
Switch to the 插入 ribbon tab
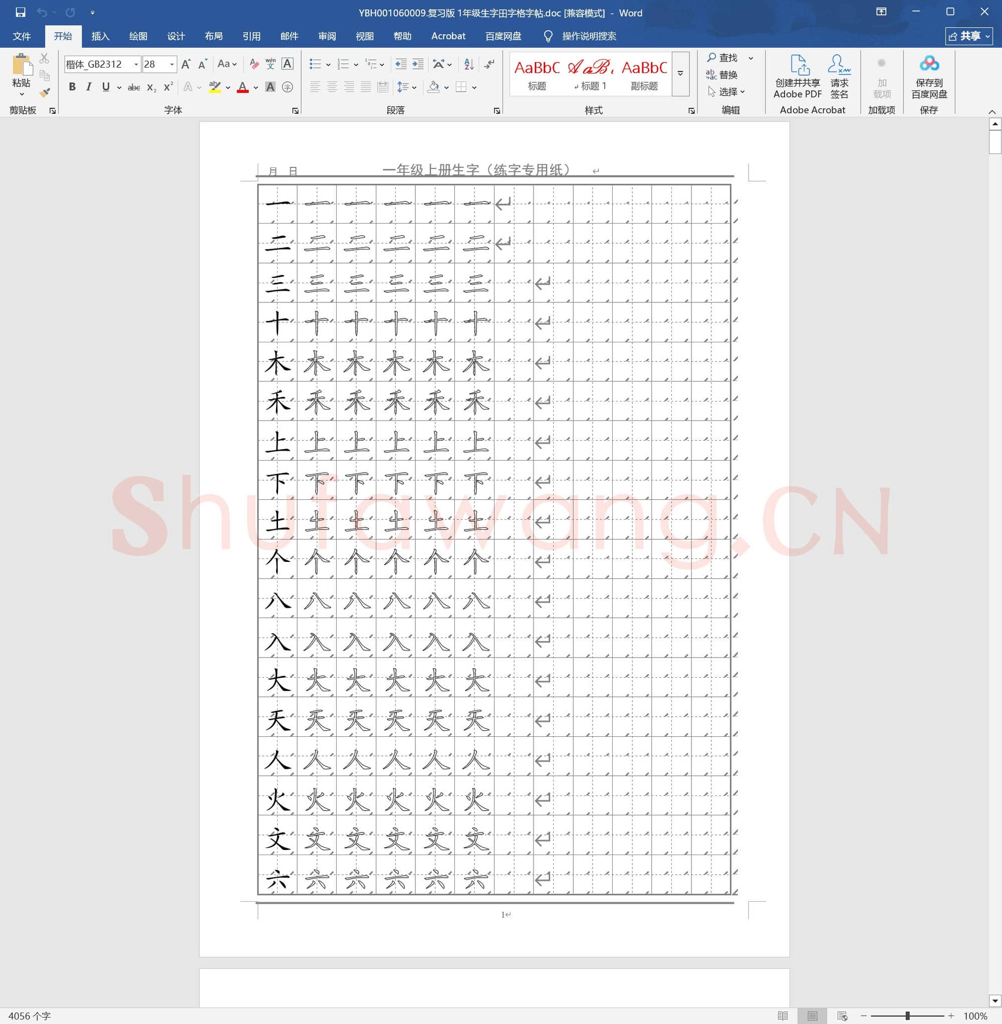(100, 36)
